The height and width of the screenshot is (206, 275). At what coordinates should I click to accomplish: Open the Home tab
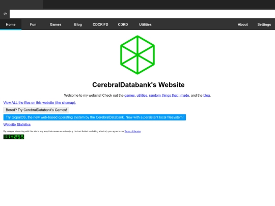click(11, 24)
